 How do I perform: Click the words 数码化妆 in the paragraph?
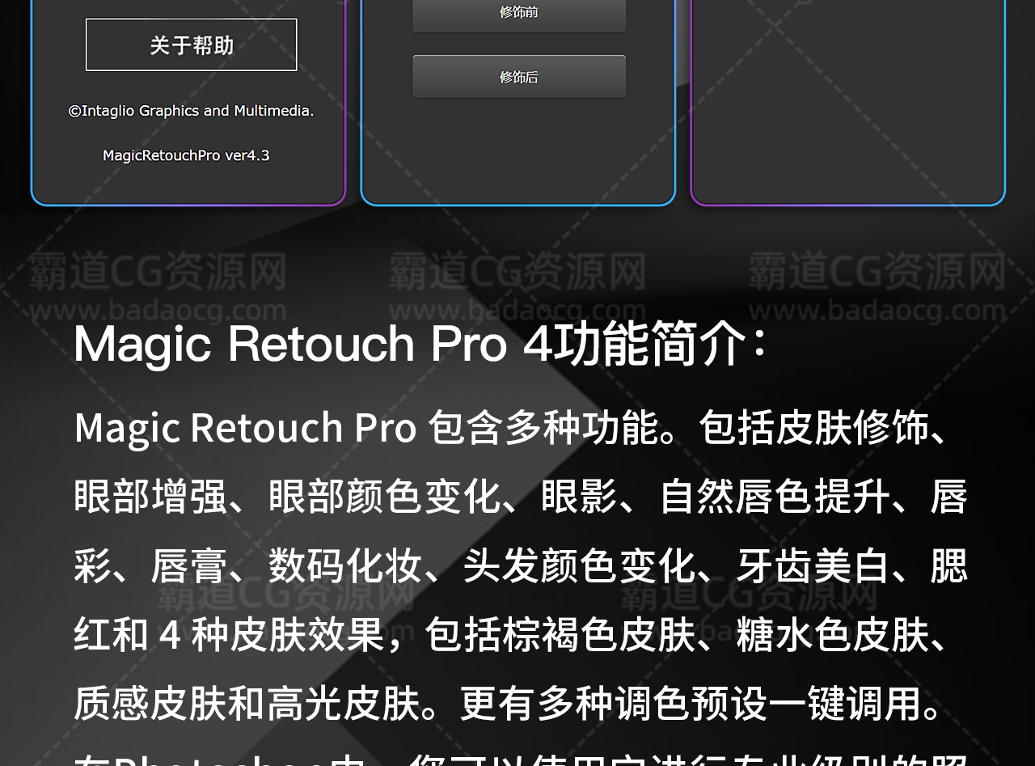[x=346, y=565]
